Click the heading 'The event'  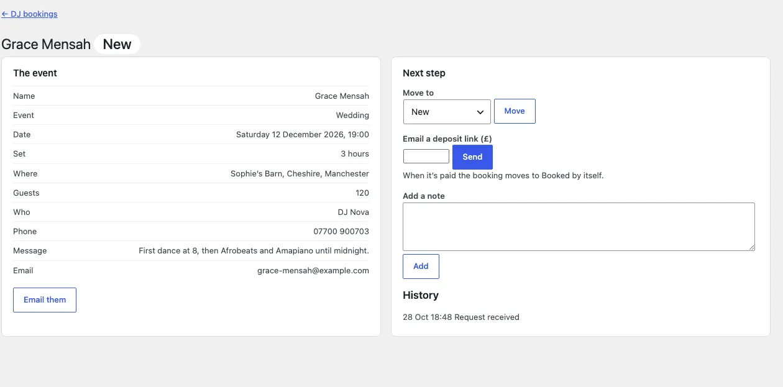tap(35, 73)
